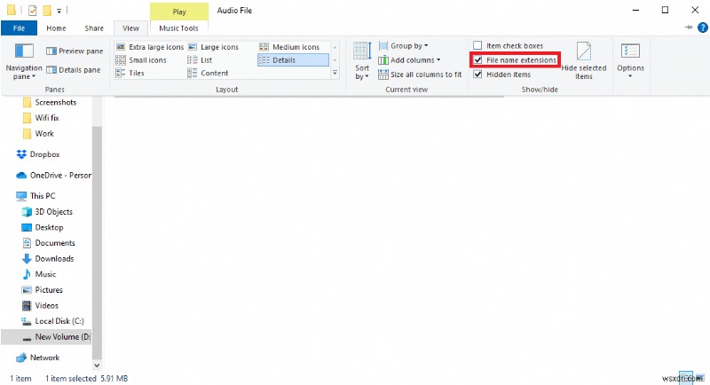Switch to the Share tab
Image resolution: width=710 pixels, height=385 pixels.
[x=94, y=28]
